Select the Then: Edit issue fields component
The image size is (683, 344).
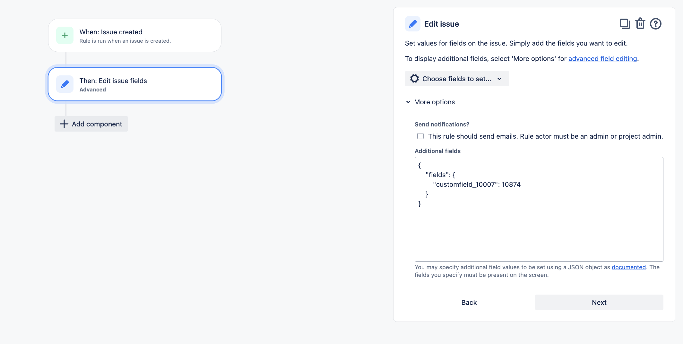click(x=134, y=84)
